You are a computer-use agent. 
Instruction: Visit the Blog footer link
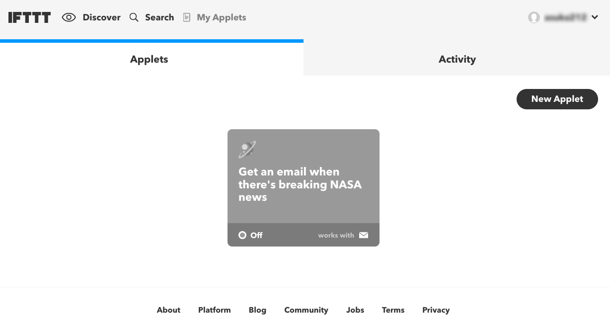point(257,310)
